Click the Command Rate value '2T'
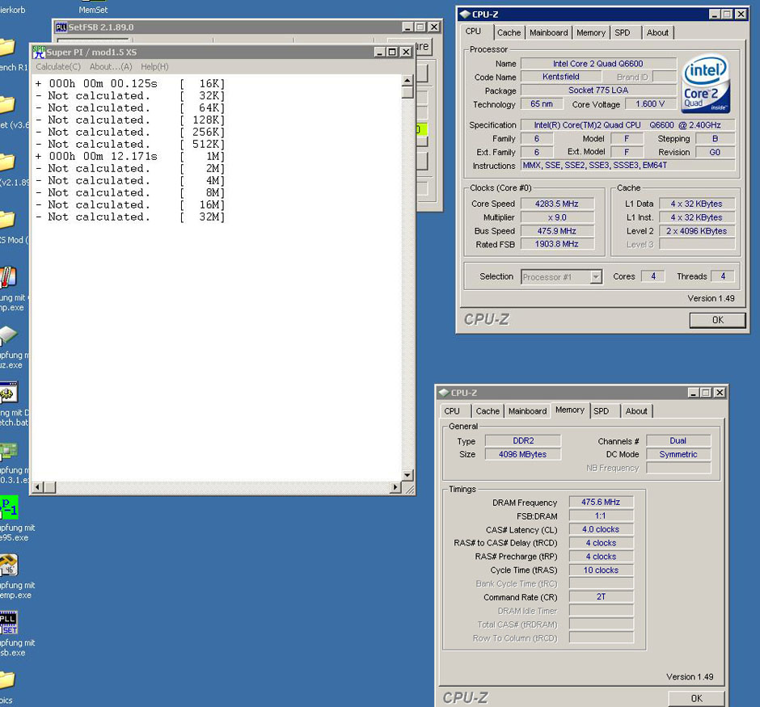The image size is (760, 707). [601, 597]
